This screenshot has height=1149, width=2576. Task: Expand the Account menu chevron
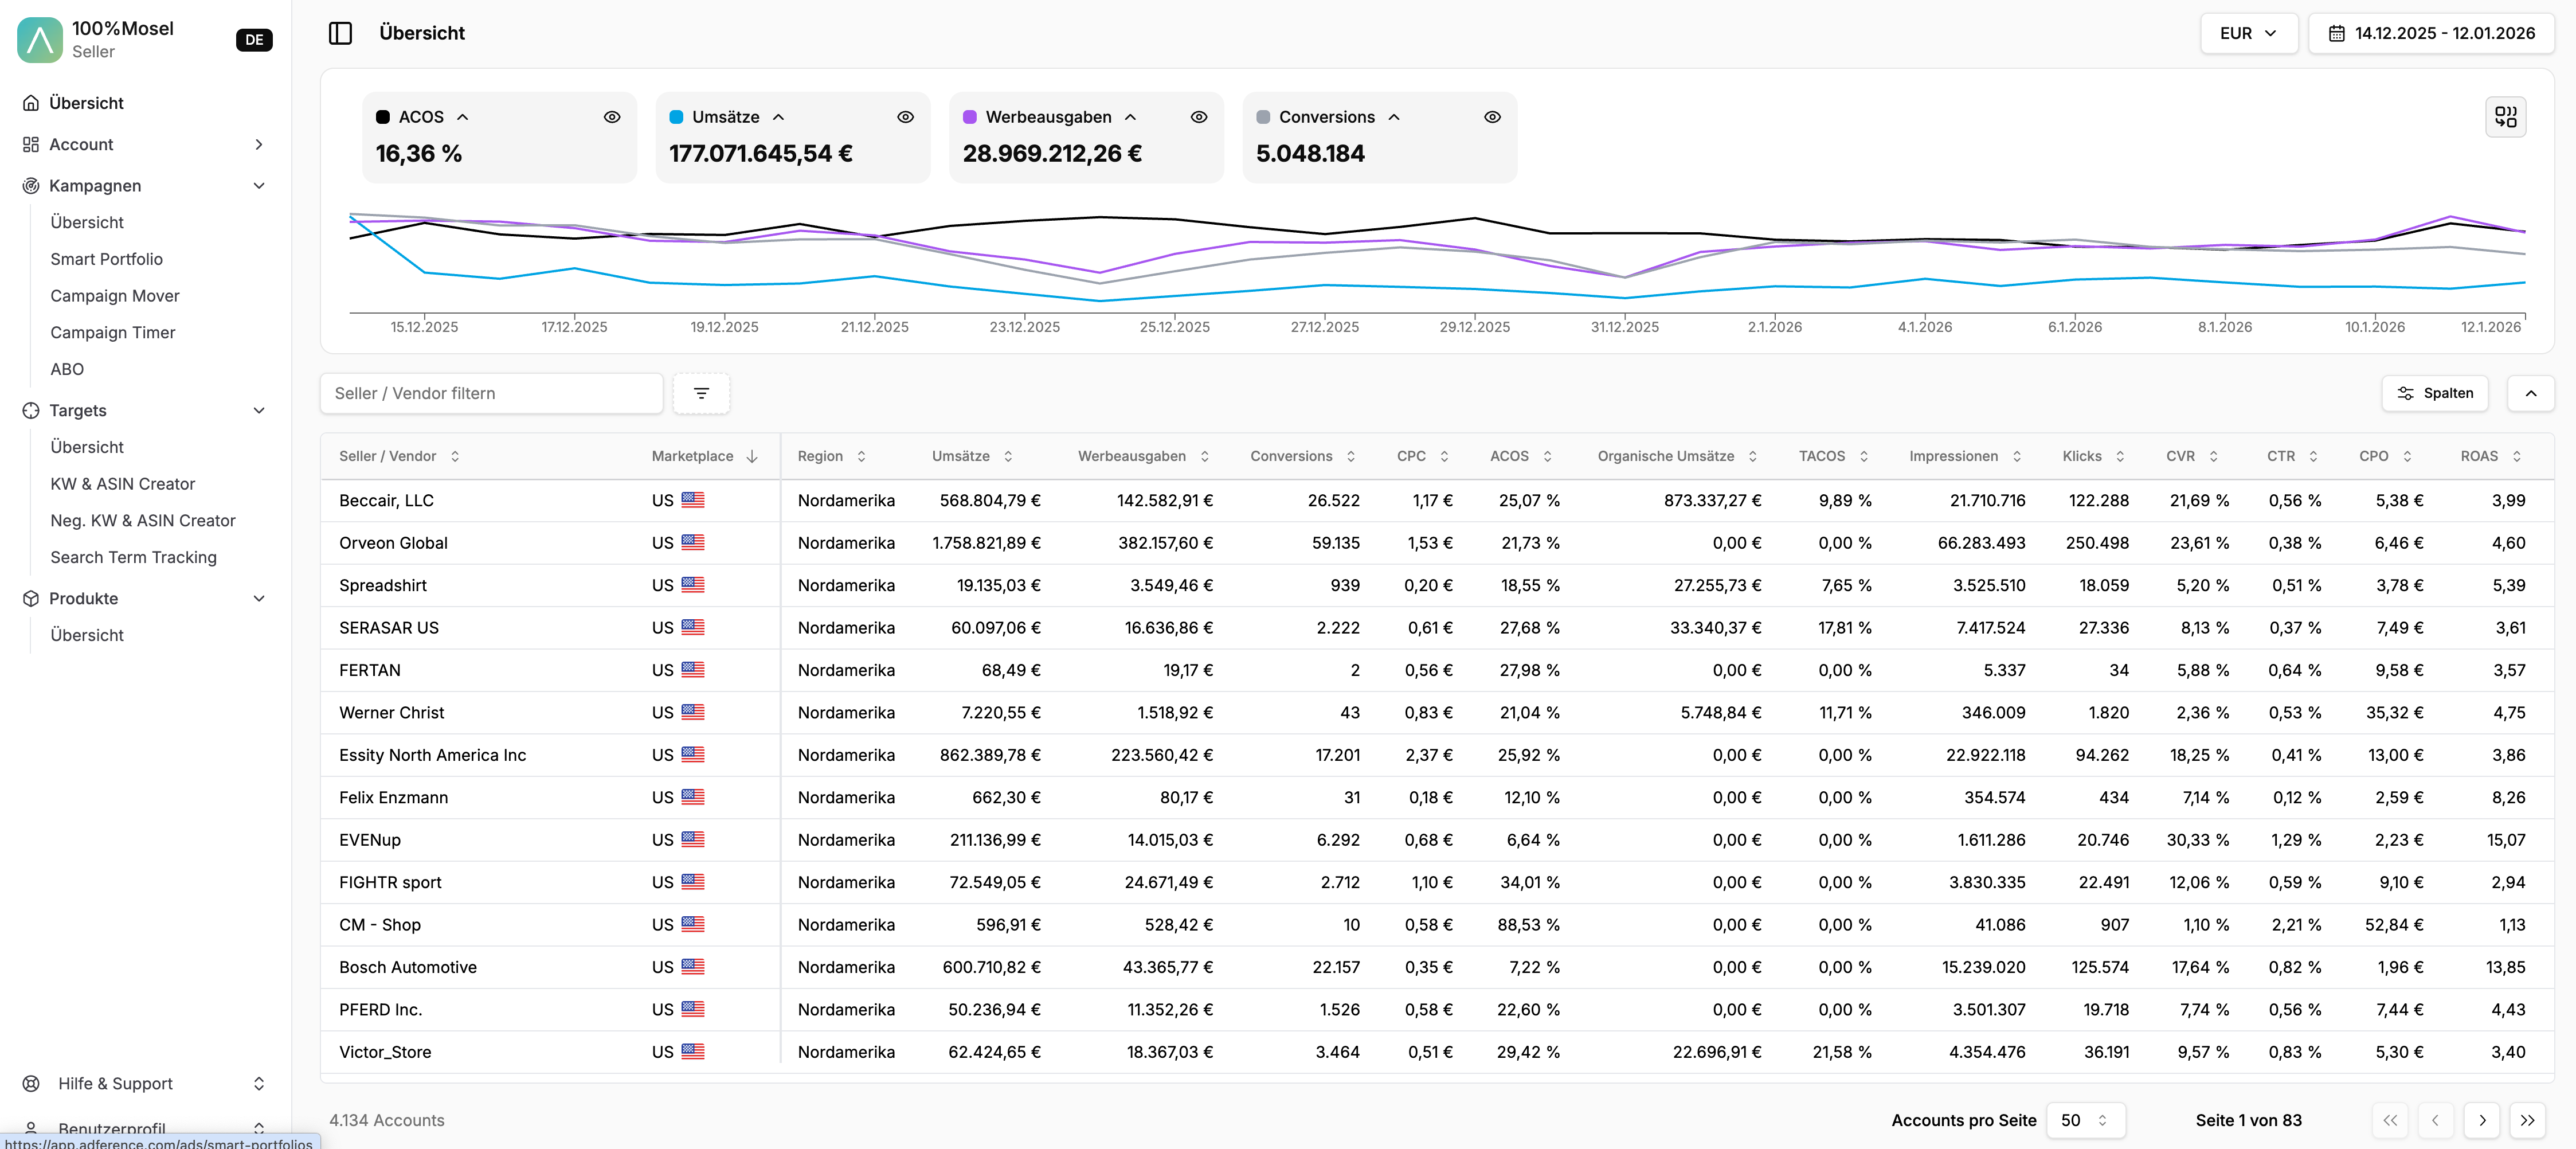(x=259, y=144)
